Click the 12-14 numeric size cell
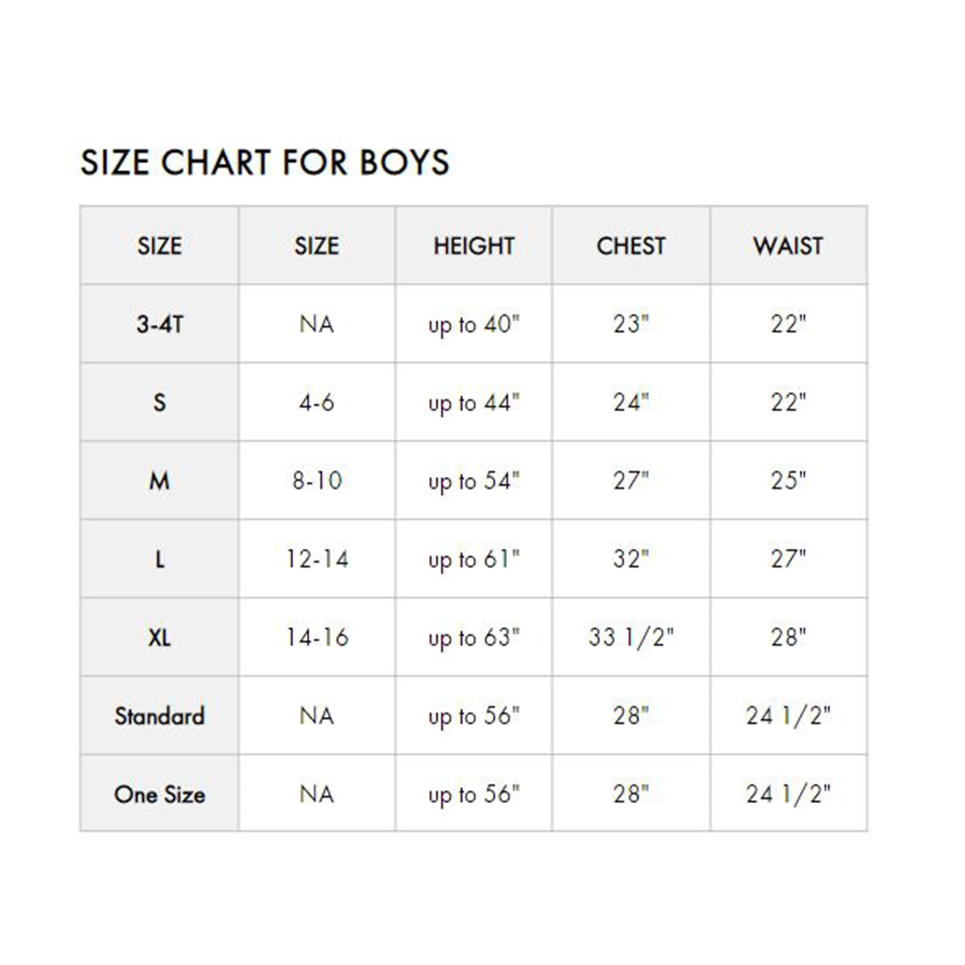This screenshot has width=965, height=965. click(x=317, y=559)
